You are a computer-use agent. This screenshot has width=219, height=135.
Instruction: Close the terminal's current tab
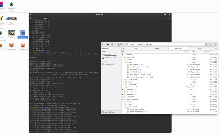34,18
